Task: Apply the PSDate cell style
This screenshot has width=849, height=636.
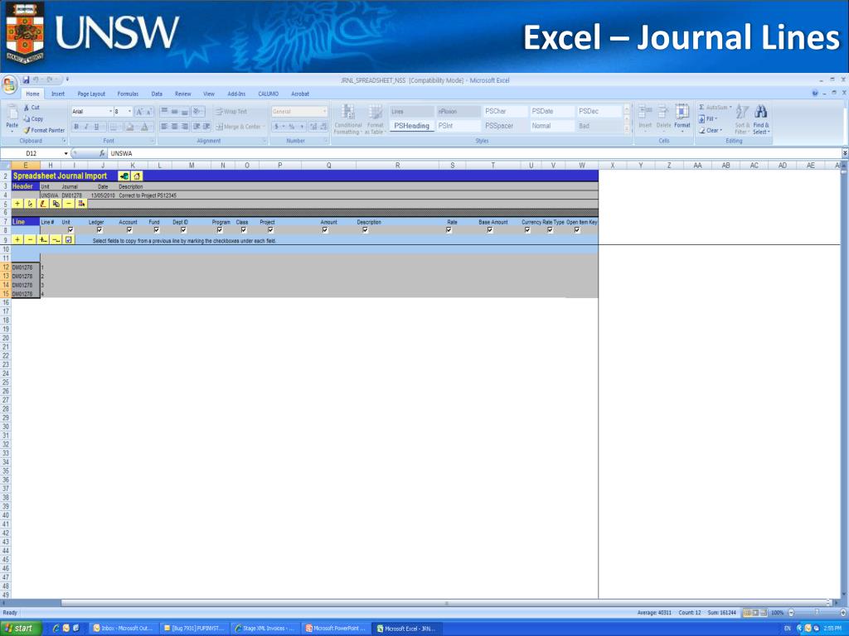Action: tap(551, 112)
